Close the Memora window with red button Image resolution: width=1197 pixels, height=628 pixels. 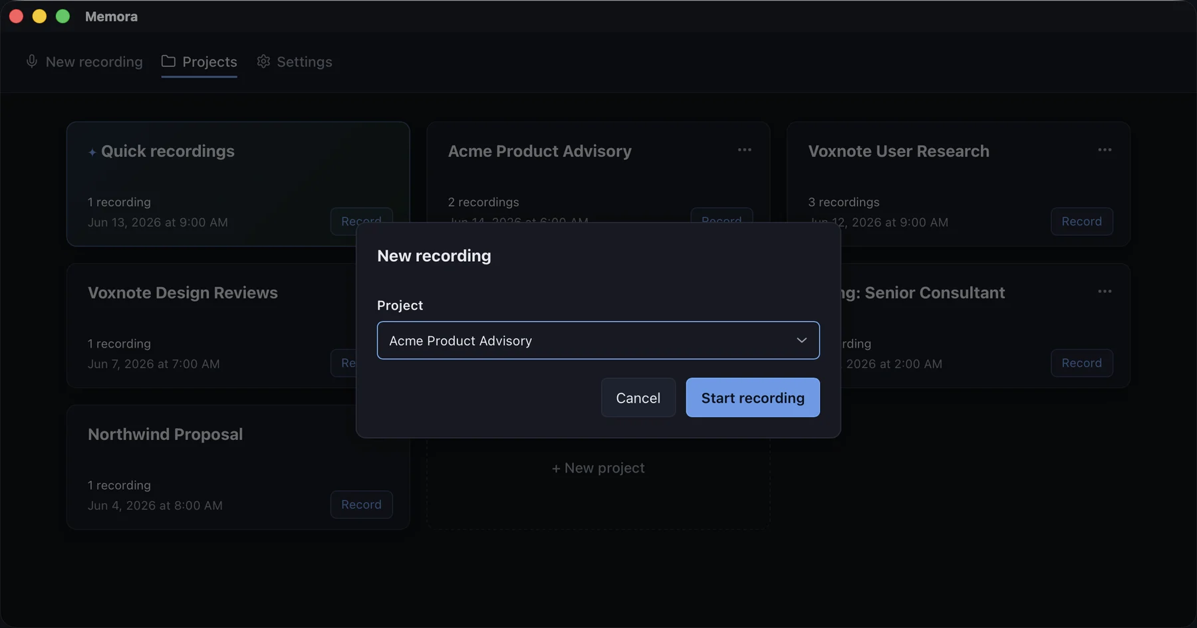(x=17, y=17)
